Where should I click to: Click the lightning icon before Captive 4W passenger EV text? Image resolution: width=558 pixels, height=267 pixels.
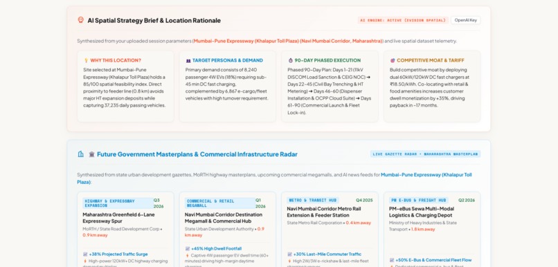coord(187,255)
